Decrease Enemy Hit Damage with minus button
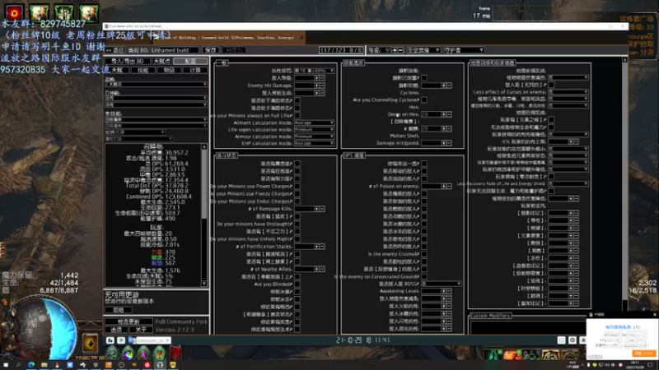 [322, 86]
